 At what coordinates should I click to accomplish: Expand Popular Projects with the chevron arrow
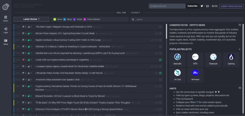[240, 49]
